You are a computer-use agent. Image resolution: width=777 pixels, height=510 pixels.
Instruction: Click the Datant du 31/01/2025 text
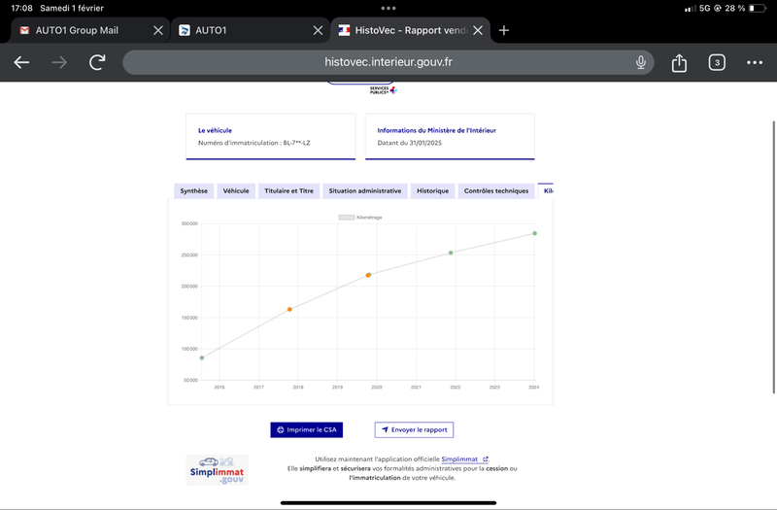point(409,143)
